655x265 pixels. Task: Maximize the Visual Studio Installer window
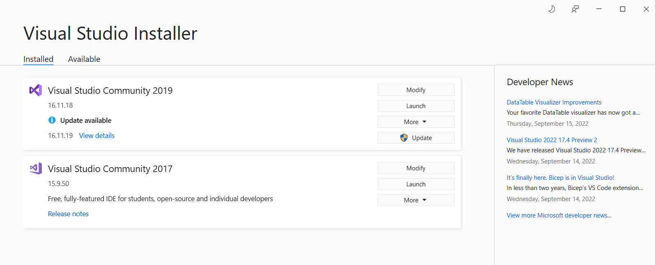tap(623, 9)
